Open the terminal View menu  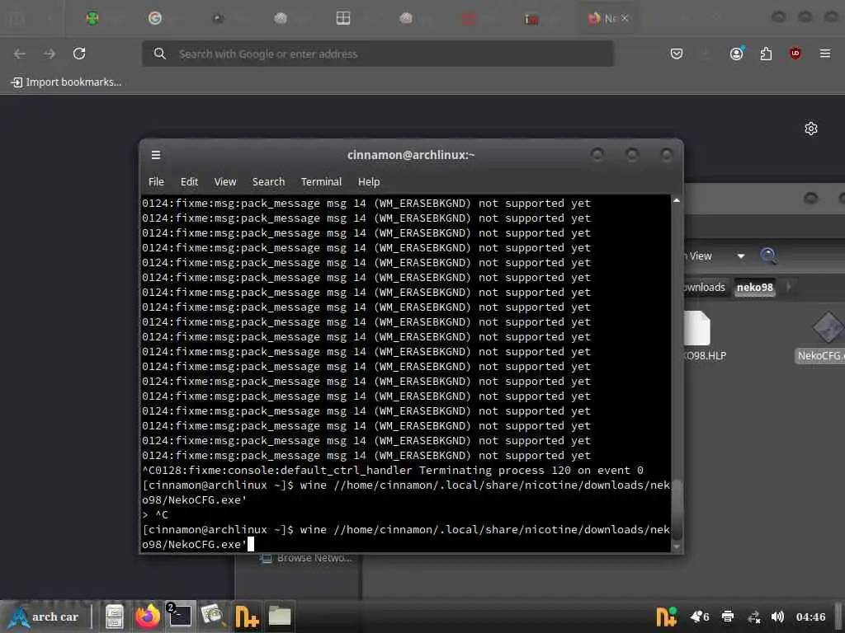[x=225, y=182]
